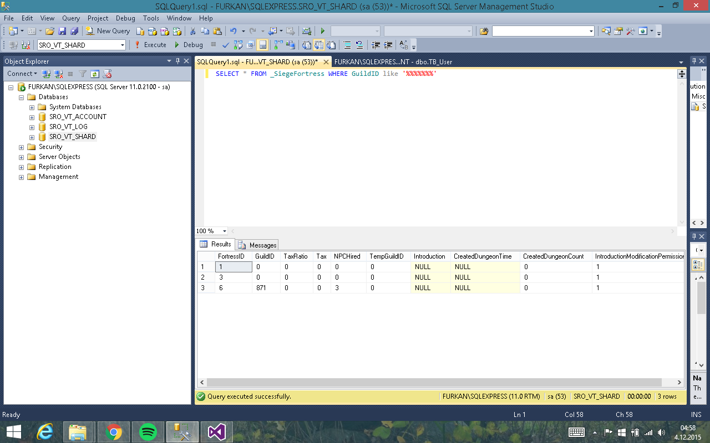
Task: Click Increase Indent icon
Action: (388, 45)
